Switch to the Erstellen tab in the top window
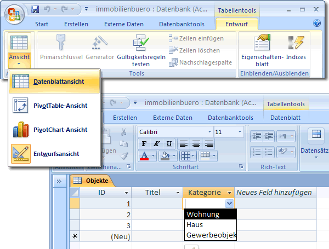Image resolution: width=329 pixels, height=249 pixels. click(76, 24)
